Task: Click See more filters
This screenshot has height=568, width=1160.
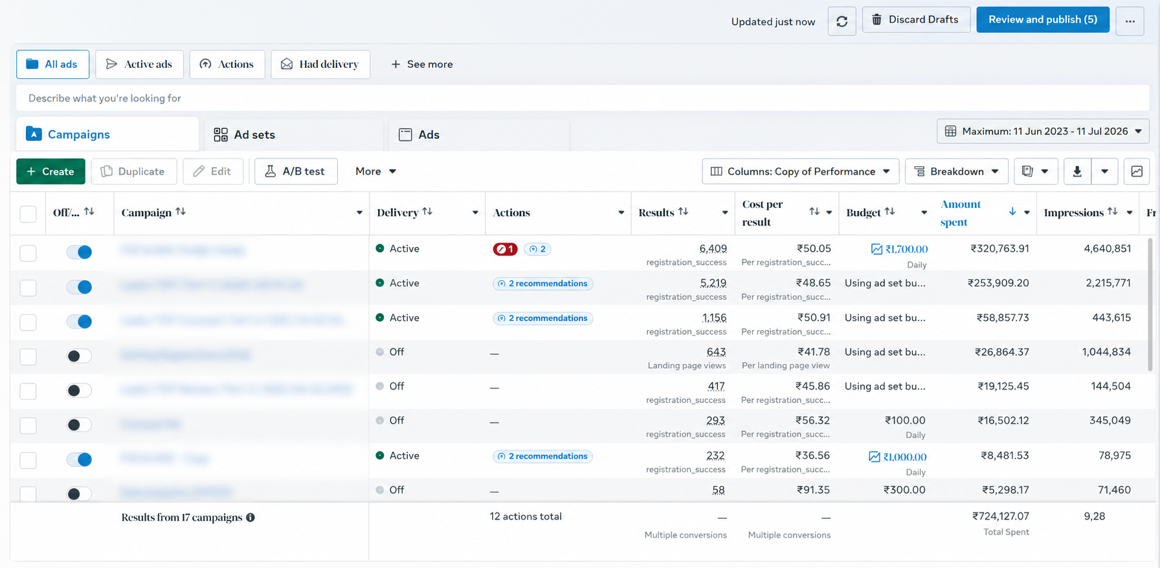Action: (x=422, y=64)
